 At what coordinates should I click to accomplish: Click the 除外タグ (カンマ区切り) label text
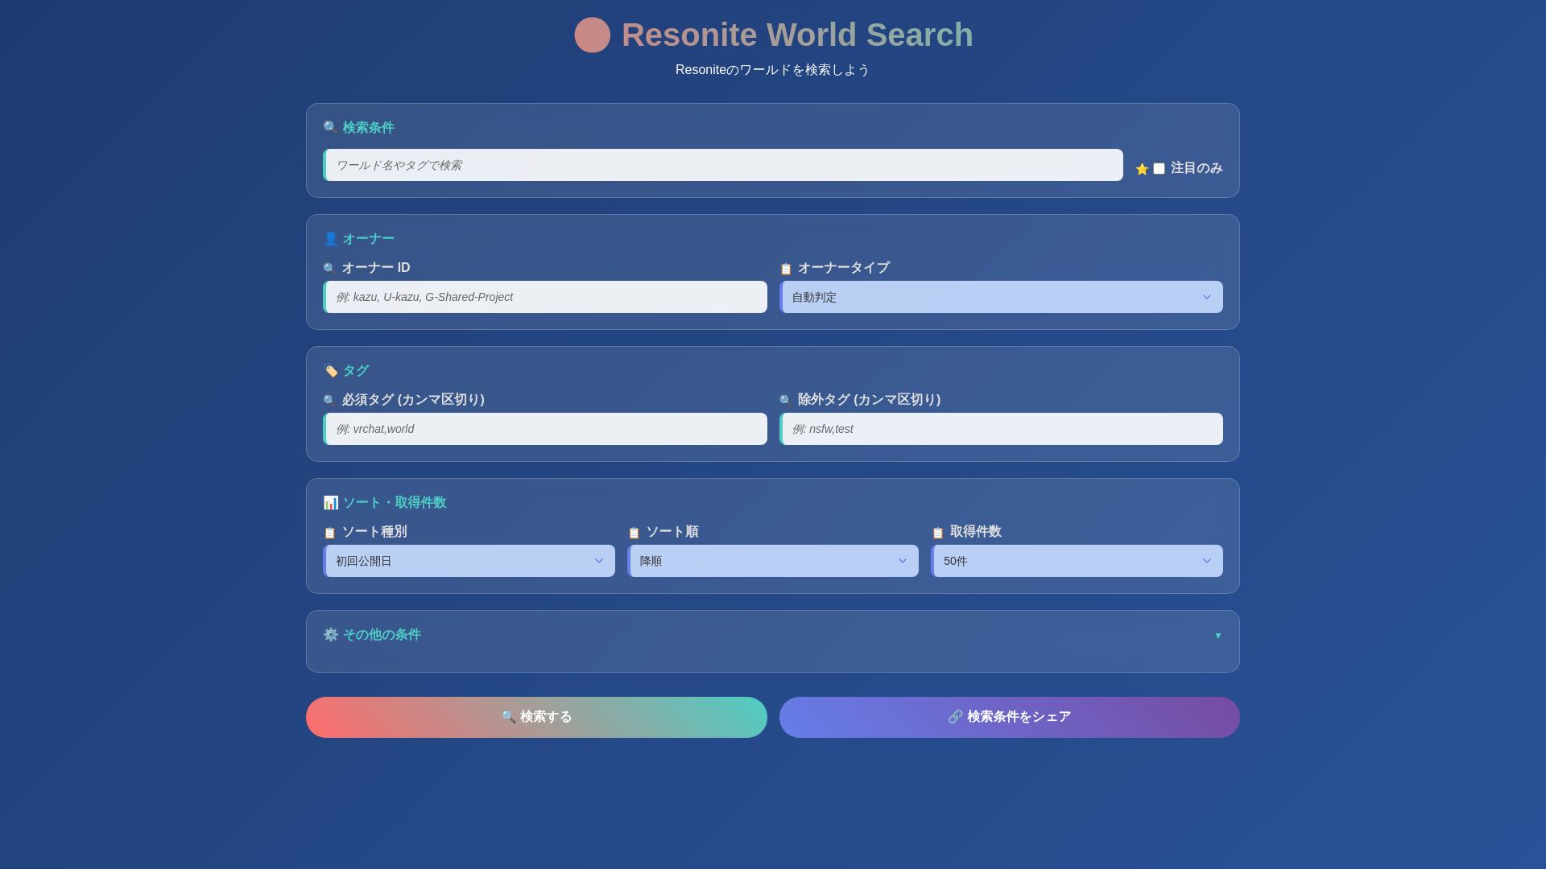870,400
